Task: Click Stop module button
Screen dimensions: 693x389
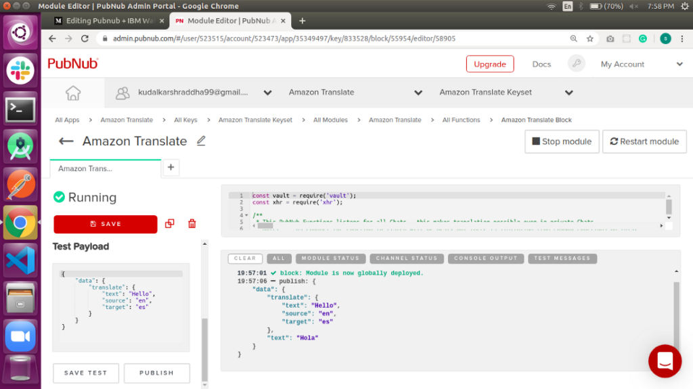Action: coord(562,141)
